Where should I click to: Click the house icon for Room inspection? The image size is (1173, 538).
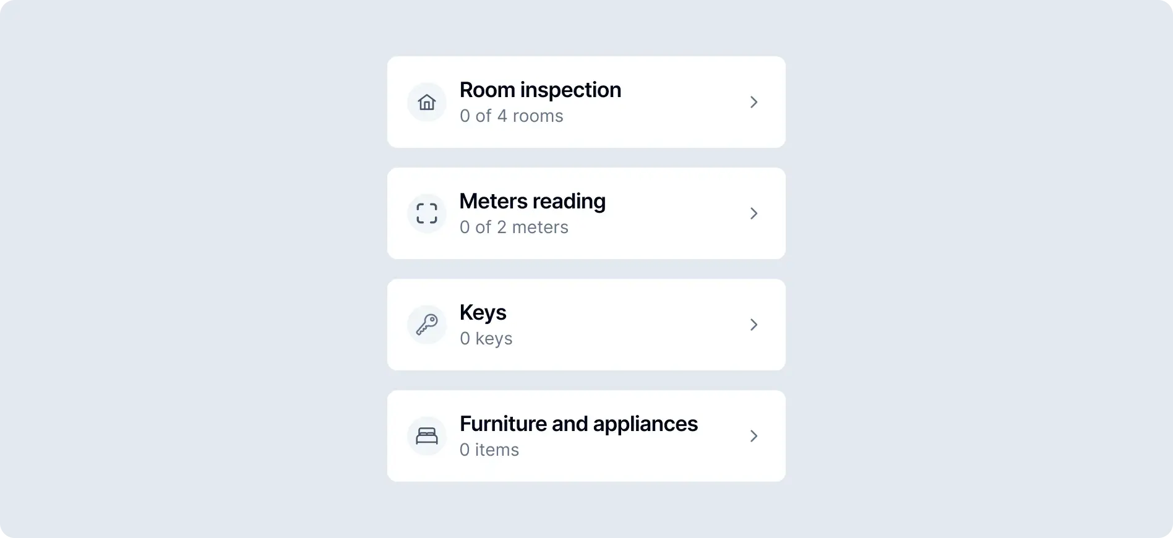427,102
